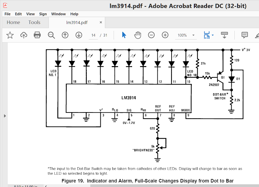The image size is (259, 187).
Task: Click the REF OUT pin label
Action: [158, 108]
